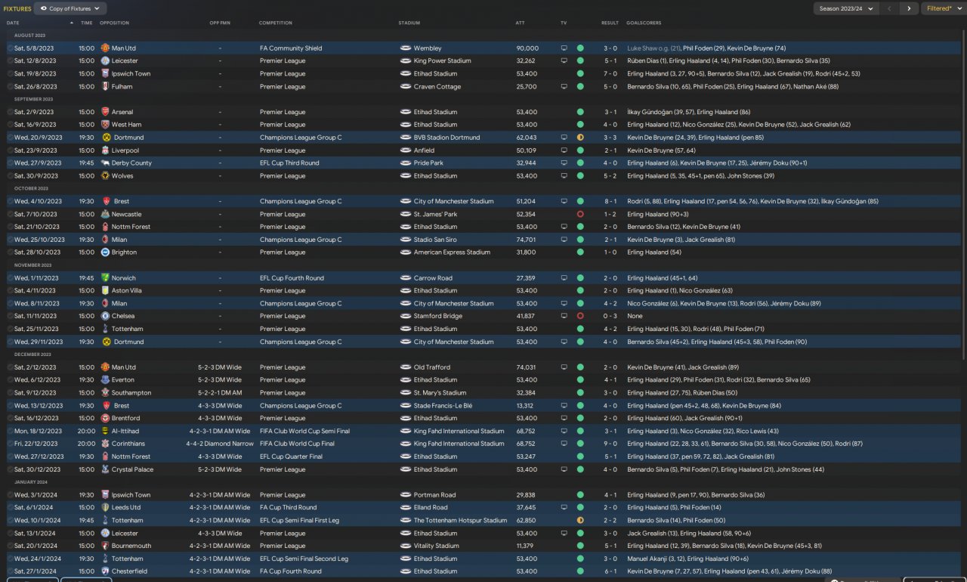Viewport: 967px width, 582px height.
Task: Click the 90,000 attendance value
Action: tap(527, 48)
